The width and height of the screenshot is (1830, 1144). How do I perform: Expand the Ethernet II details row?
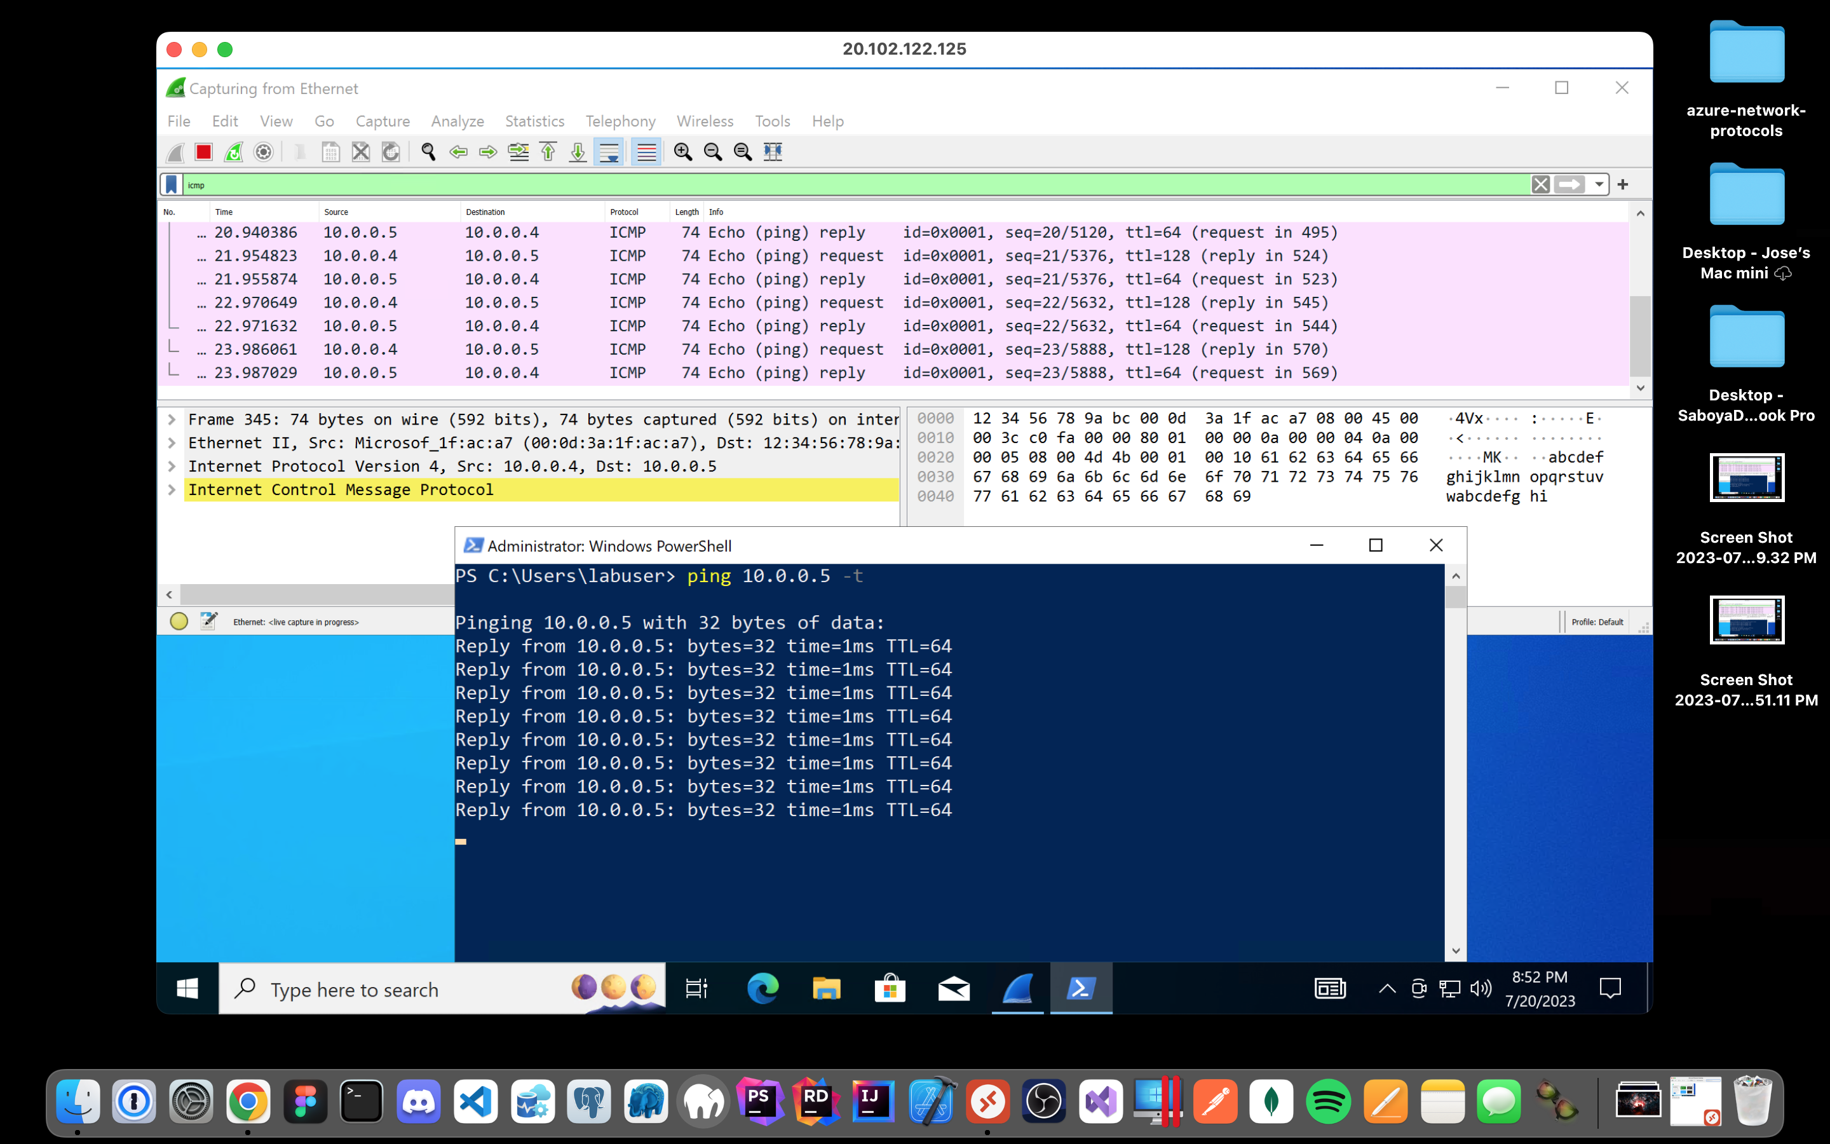coord(172,442)
